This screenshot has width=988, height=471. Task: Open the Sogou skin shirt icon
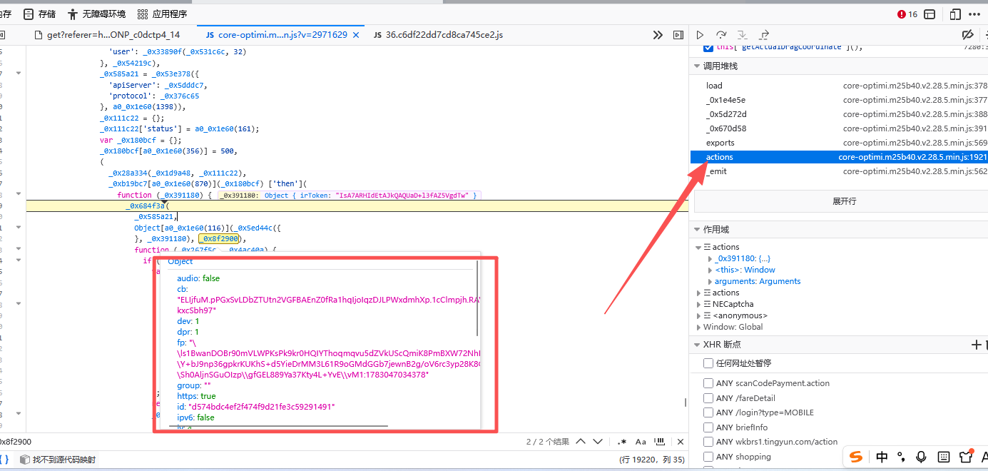966,457
